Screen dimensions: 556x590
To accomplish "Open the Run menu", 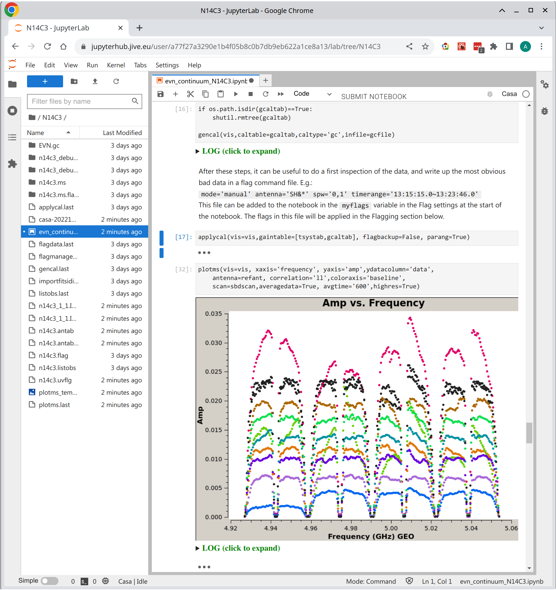I will point(92,65).
